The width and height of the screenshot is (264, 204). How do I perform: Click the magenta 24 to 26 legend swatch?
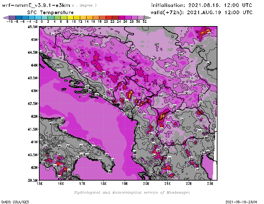tap(122, 17)
